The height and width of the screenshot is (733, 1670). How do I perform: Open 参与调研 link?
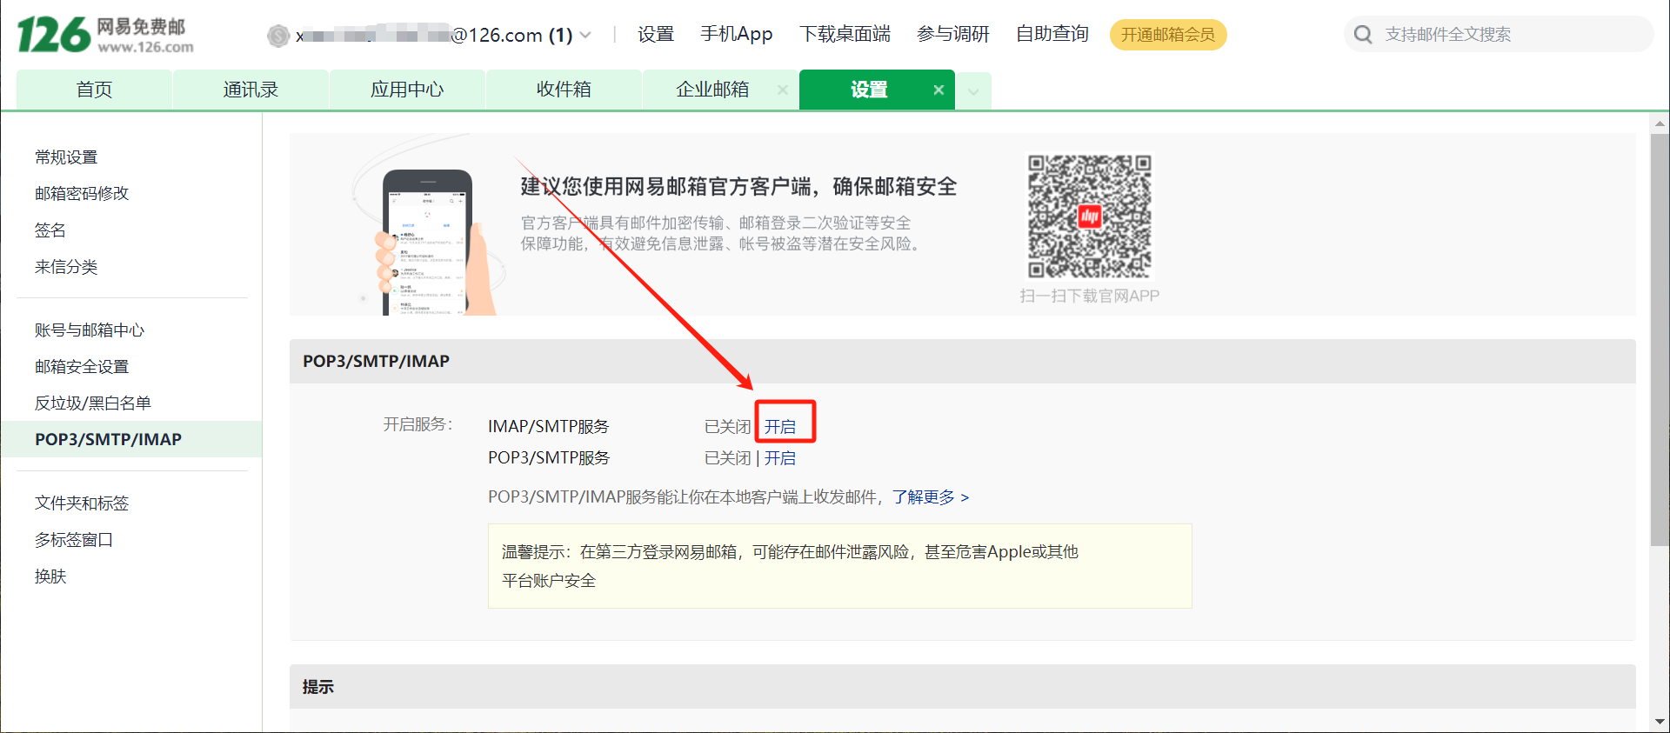click(953, 35)
